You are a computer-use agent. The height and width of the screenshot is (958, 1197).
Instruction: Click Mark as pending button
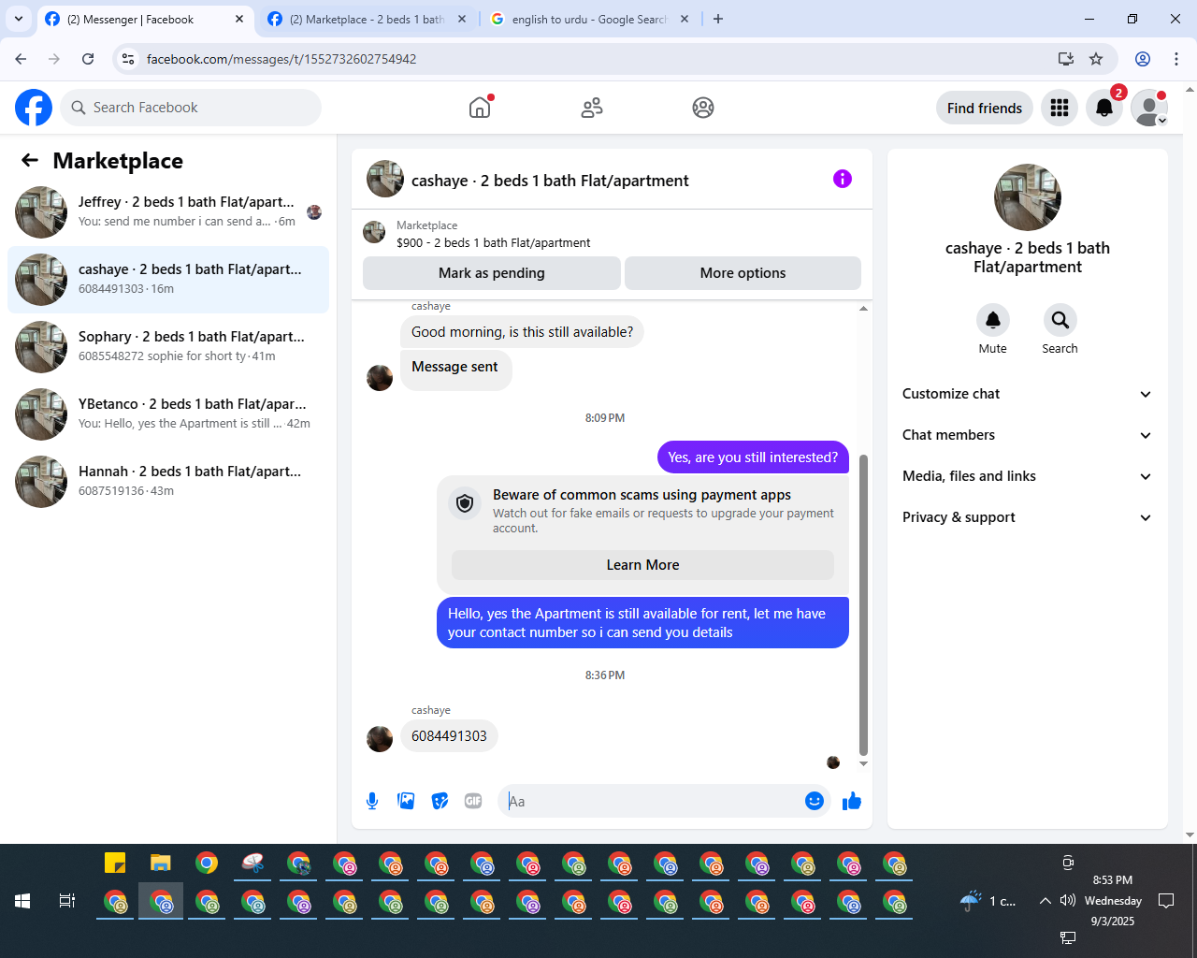tap(492, 273)
